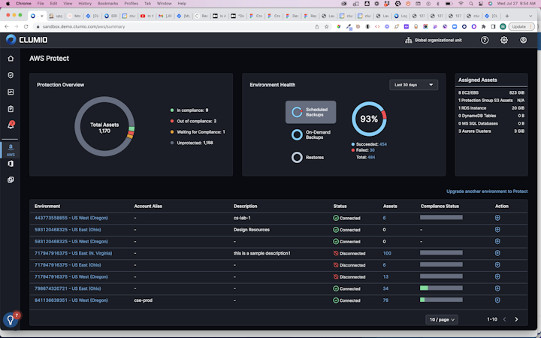Expand the tab search chevron
The image size is (541, 338).
530,16
